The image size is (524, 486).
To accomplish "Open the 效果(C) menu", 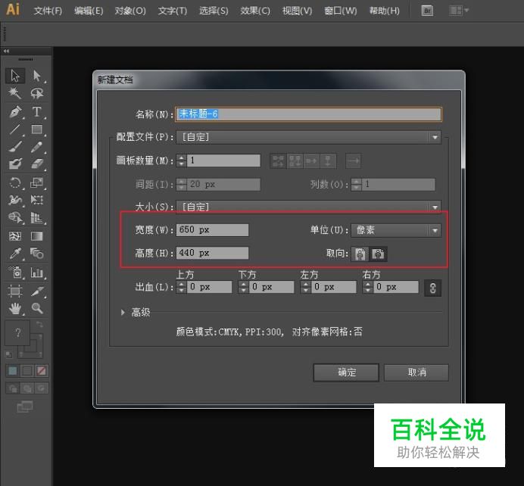I will click(x=255, y=11).
